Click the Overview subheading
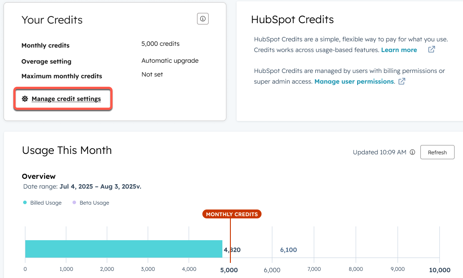 [39, 177]
